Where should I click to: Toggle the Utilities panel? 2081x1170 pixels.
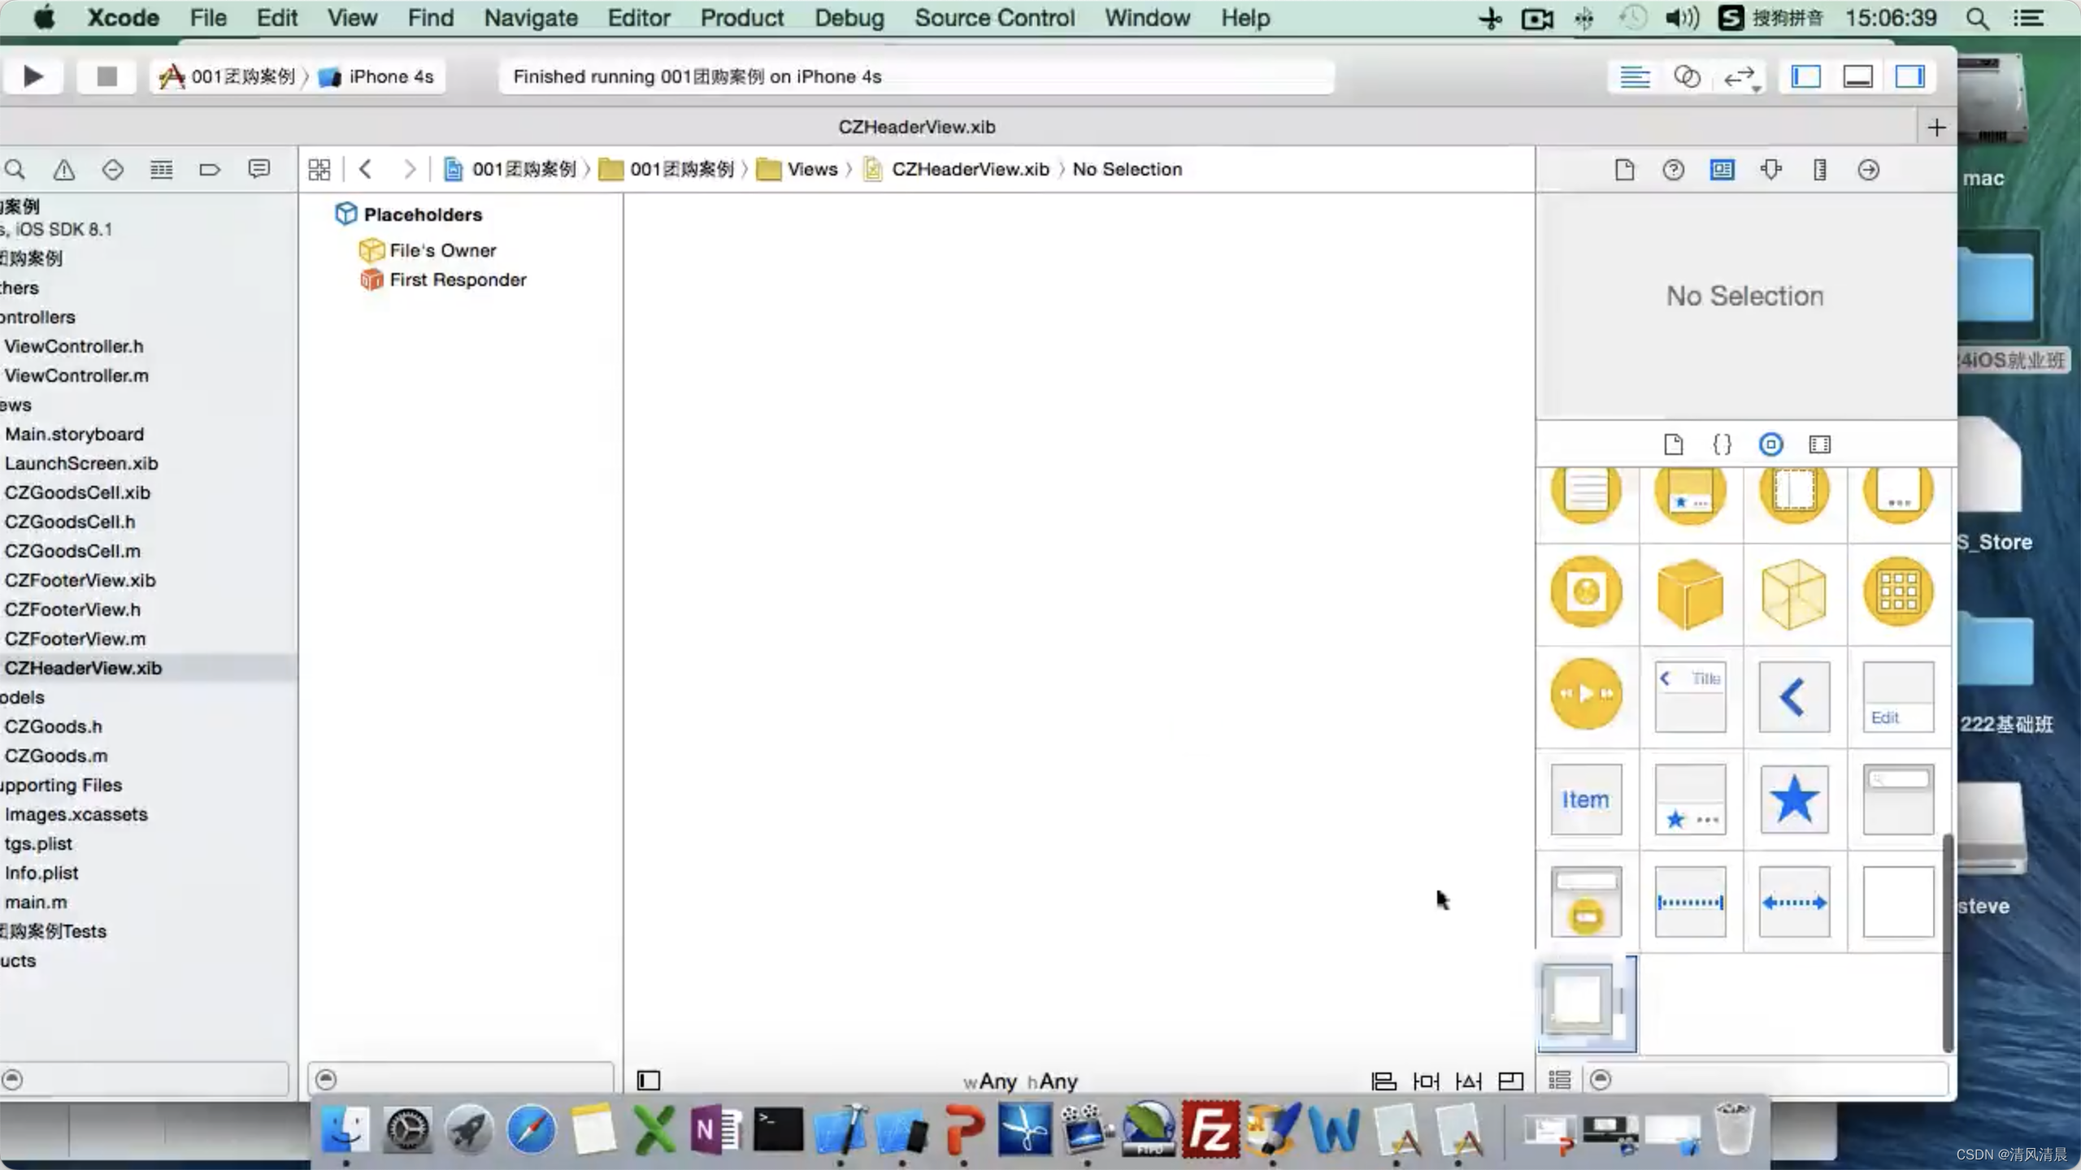click(1910, 77)
